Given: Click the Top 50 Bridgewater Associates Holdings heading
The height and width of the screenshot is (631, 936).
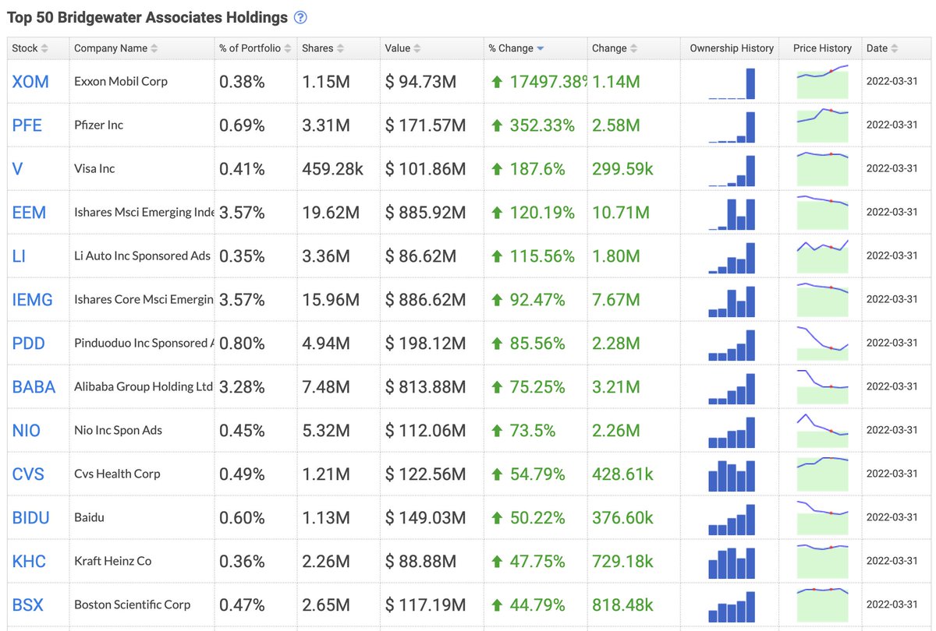Looking at the screenshot, I should pyautogui.click(x=147, y=18).
